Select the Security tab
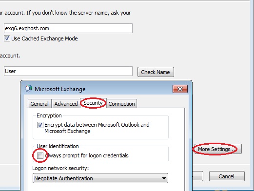 point(93,103)
